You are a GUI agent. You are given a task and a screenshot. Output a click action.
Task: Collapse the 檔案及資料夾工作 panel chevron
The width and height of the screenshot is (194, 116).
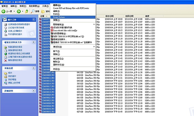[x=34, y=42]
